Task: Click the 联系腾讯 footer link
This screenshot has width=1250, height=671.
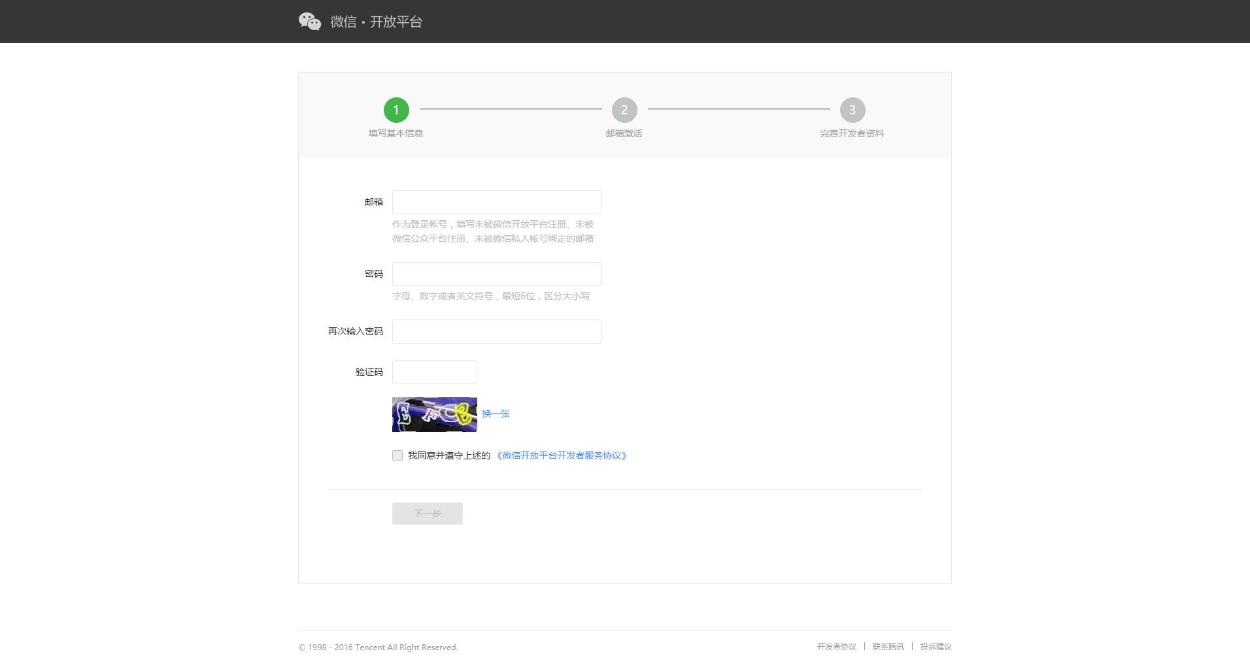Action: click(888, 646)
